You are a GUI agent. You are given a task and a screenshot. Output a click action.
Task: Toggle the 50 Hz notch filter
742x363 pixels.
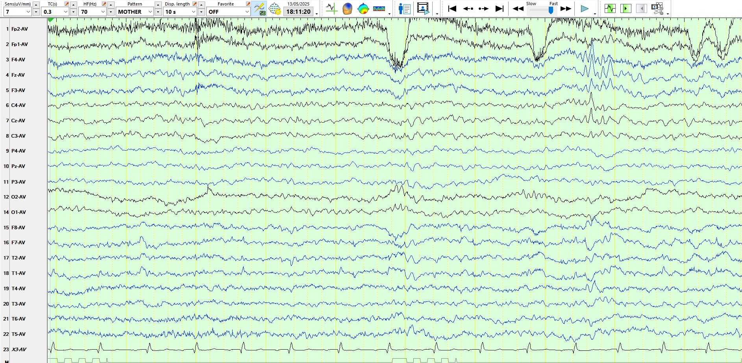click(x=260, y=8)
